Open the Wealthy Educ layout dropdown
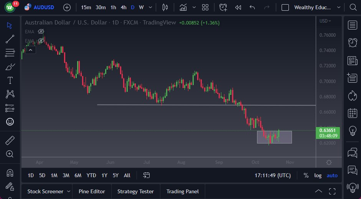 pos(338,7)
